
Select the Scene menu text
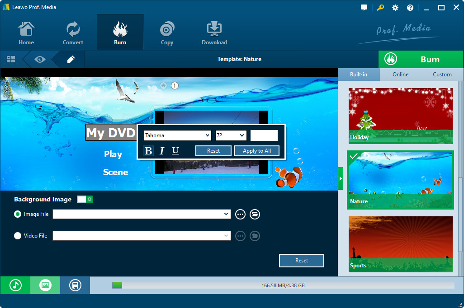pos(115,172)
